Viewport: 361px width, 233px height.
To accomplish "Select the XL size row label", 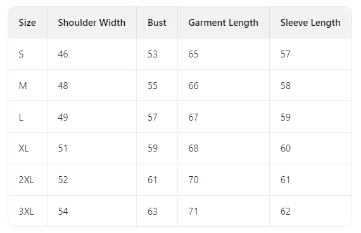I will (23, 148).
